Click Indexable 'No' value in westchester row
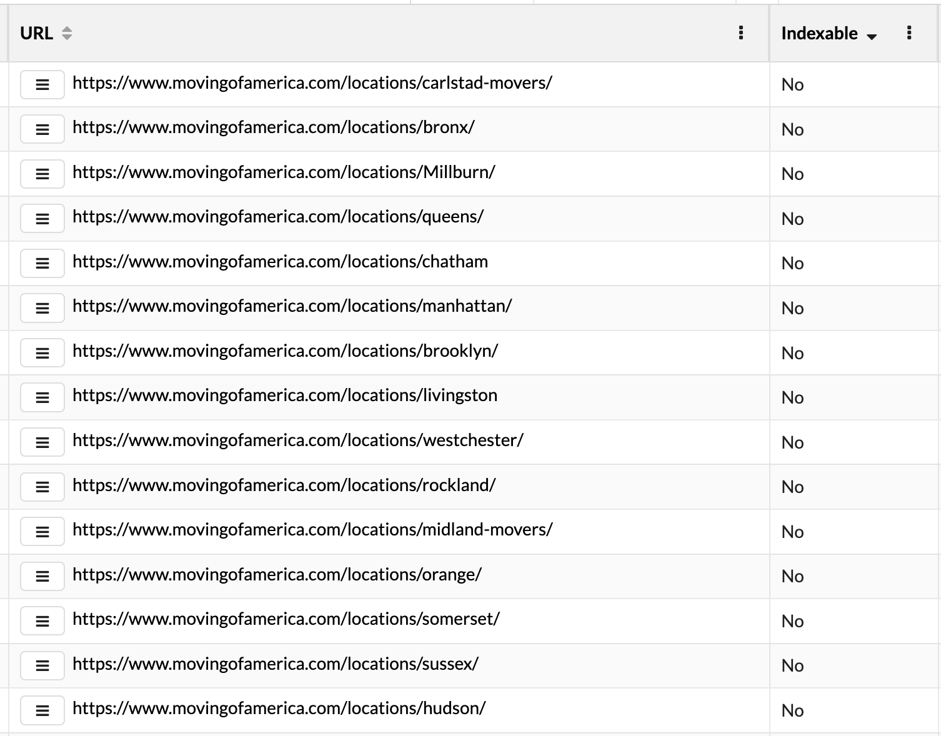Image resolution: width=941 pixels, height=736 pixels. click(x=792, y=443)
